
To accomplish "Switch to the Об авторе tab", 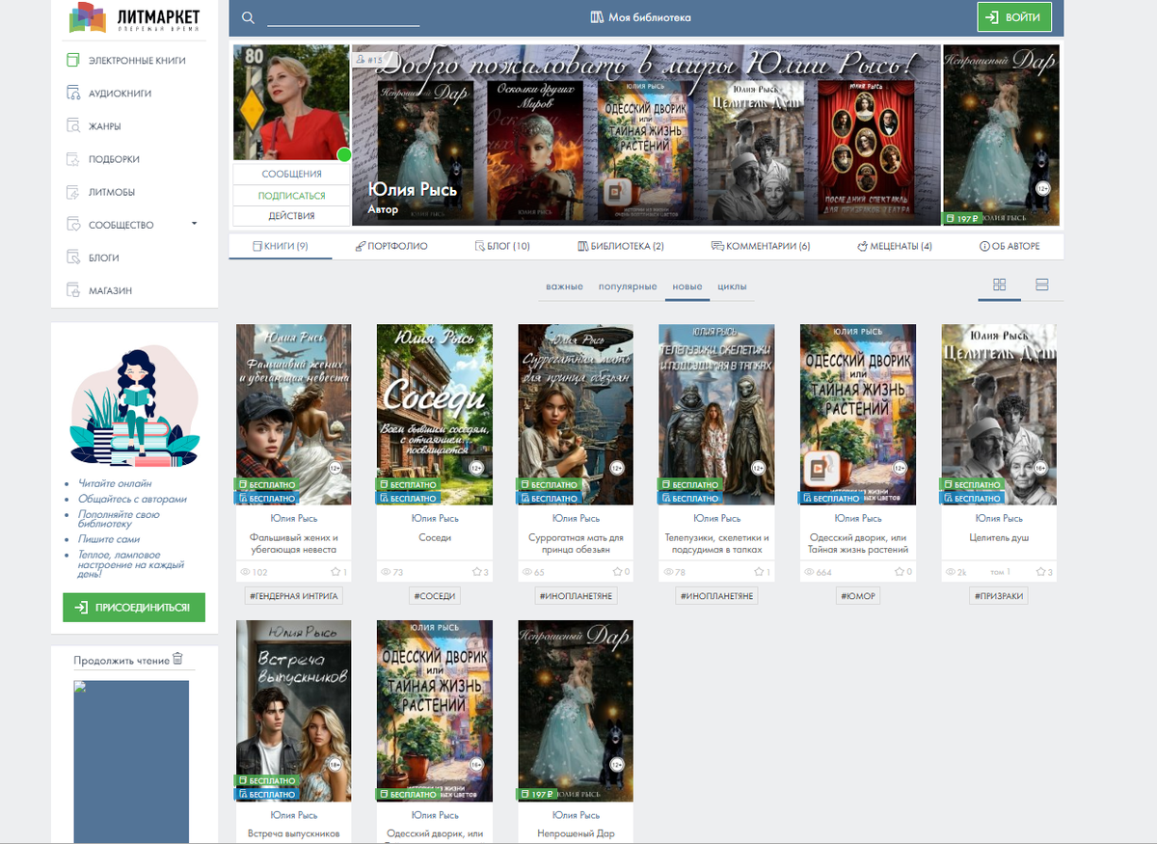I will tap(1009, 246).
